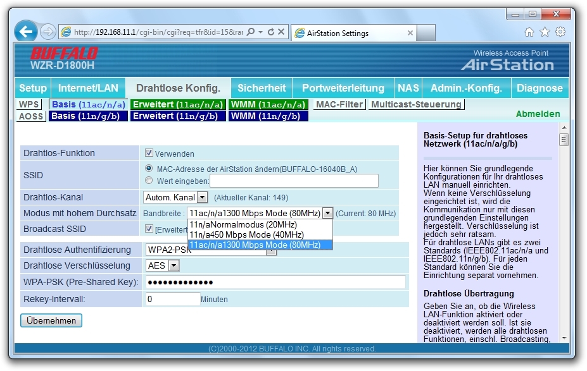Toggle the Broadcast SSID checkbox
Screen dimensions: 587x371
click(149, 228)
